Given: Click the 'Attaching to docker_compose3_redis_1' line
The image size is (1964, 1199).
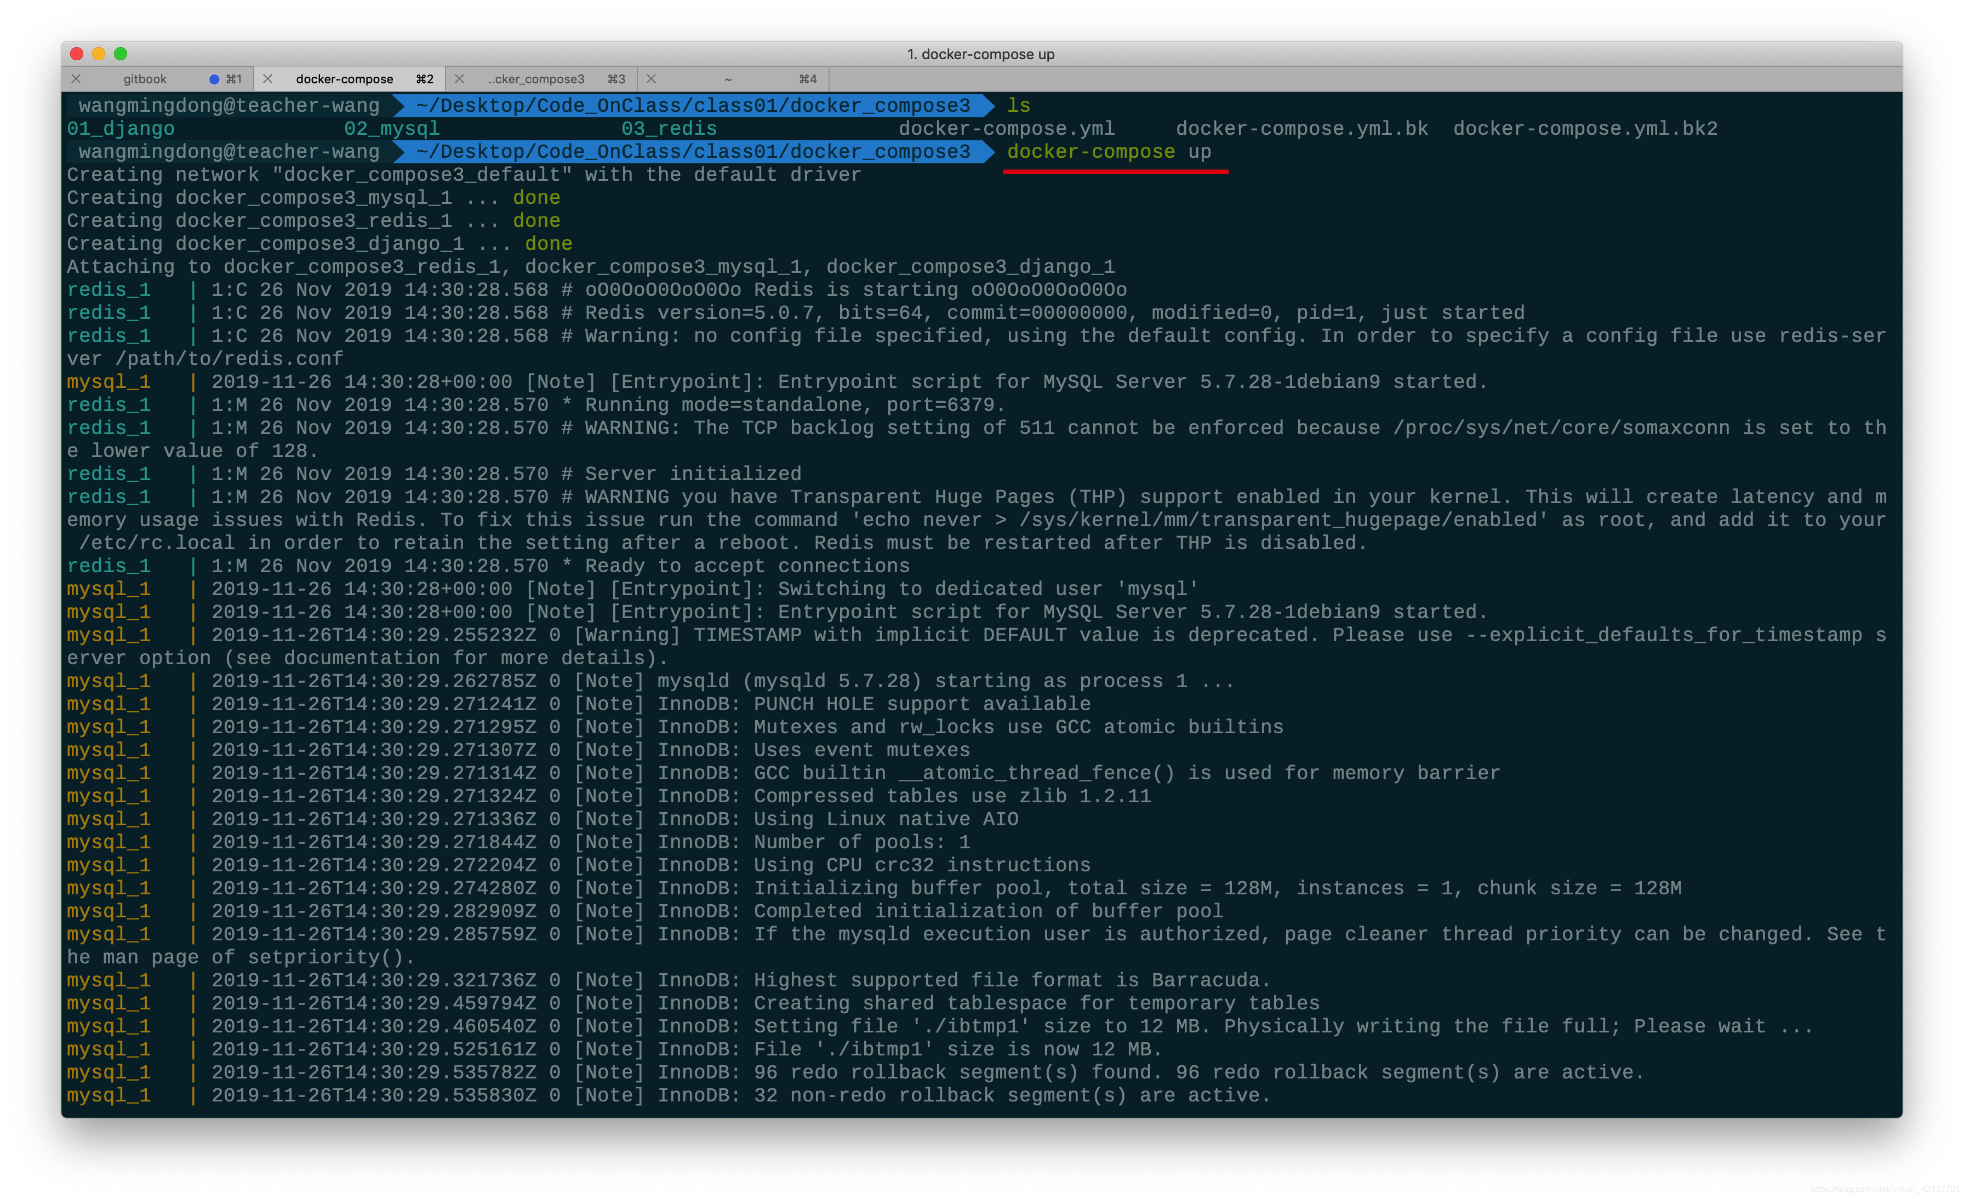Looking at the screenshot, I should pyautogui.click(x=591, y=267).
